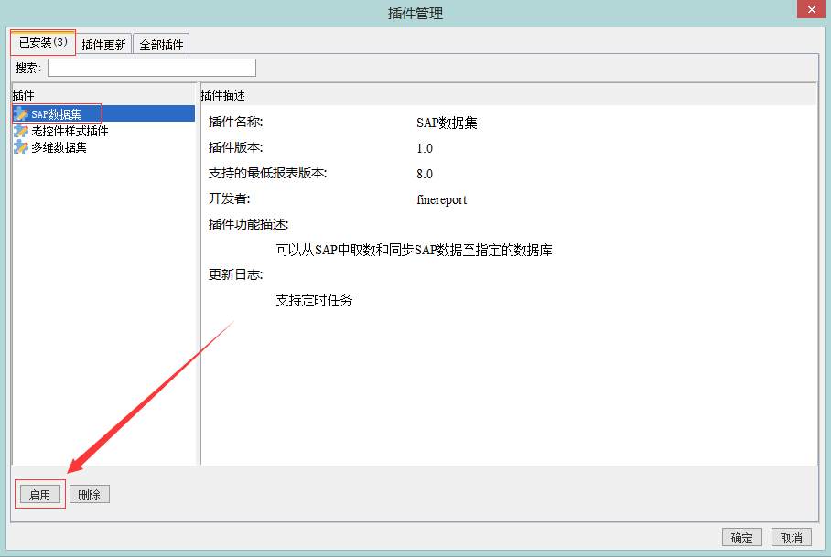Image resolution: width=831 pixels, height=557 pixels.
Task: Click the 老控件样式插件 puzzle icon
Action: [21, 131]
